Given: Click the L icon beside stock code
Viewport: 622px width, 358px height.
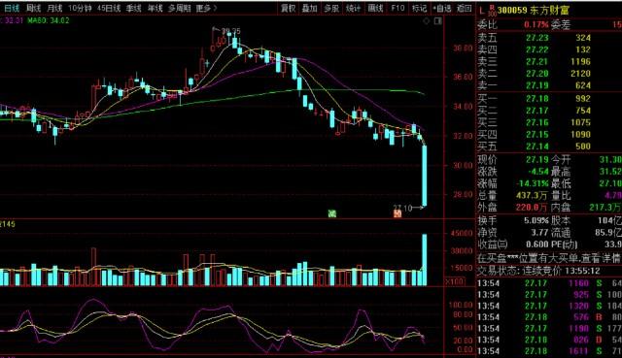Looking at the screenshot, I should [x=482, y=10].
